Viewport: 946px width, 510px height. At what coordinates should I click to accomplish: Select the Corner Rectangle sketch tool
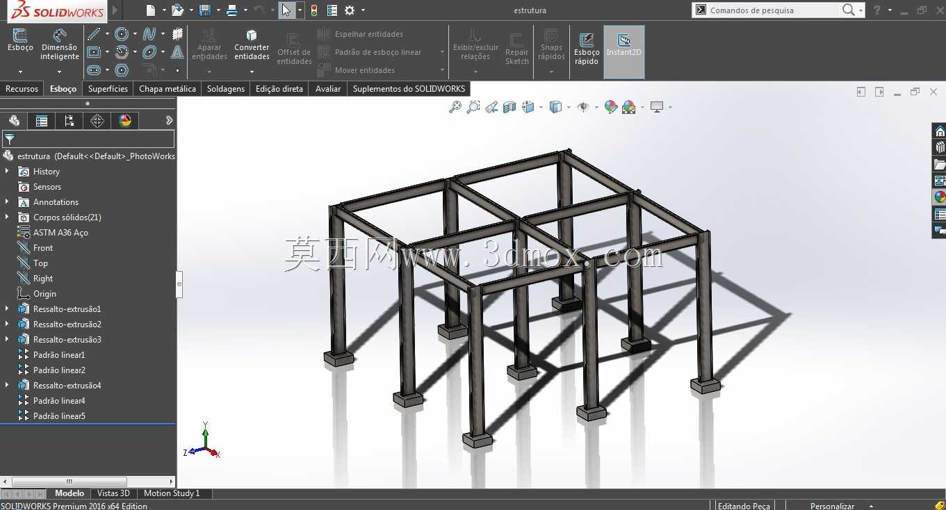tap(93, 52)
